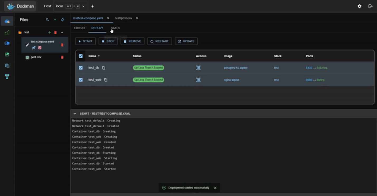The image size is (377, 196).
Task: Uncheck the test_web row checkbox
Action: 81,80
